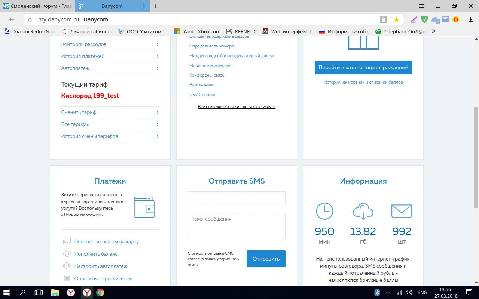The height and width of the screenshot is (299, 479).
Task: Click the cloud download icon above 13.82 гб
Action: 363,211
